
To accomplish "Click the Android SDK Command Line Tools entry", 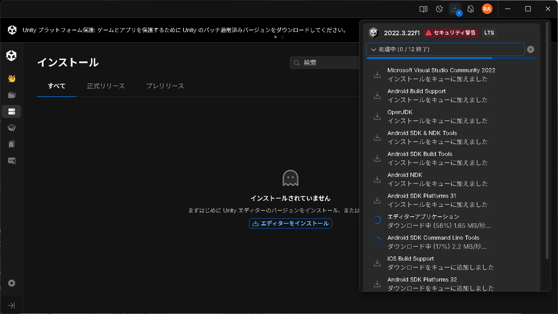I will 452,242.
